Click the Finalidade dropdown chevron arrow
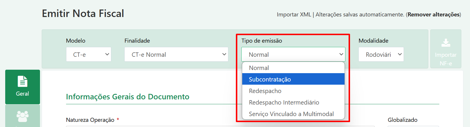470x127 pixels. click(x=224, y=54)
